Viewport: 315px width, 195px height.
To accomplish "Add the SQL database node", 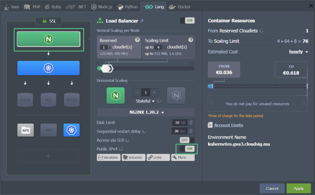I will pos(48,100).
